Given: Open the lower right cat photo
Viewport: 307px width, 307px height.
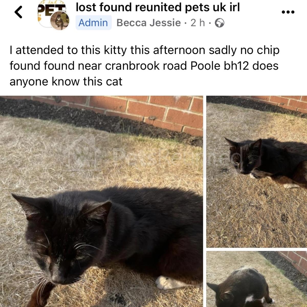Looking at the screenshot, I should point(257,279).
